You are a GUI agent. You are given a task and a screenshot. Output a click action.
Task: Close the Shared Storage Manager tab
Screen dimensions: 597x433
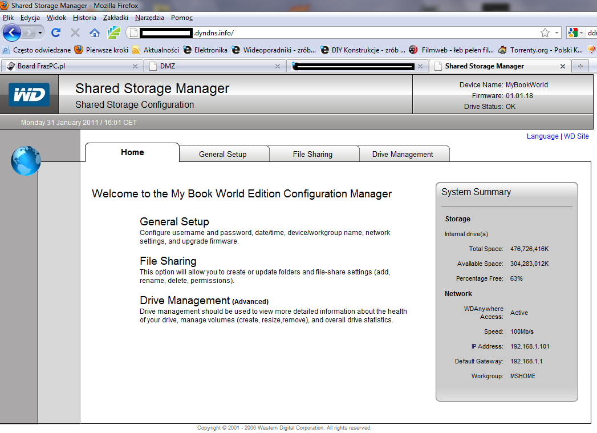[x=563, y=66]
